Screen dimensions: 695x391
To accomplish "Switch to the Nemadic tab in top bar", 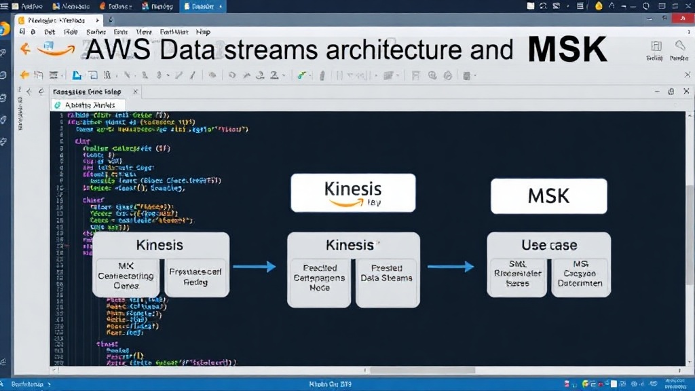I will tap(71, 6).
